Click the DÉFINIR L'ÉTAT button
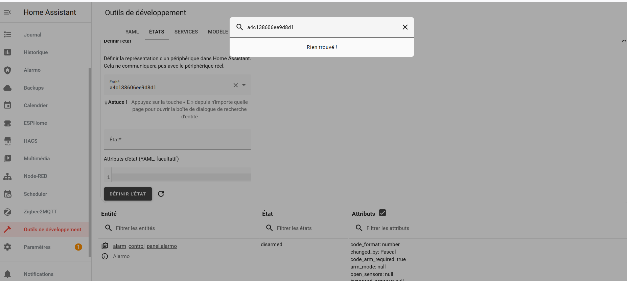Viewport: 627px width, 281px height. 128,194
